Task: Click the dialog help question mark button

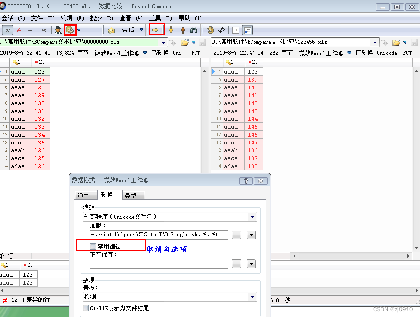Action: click(246, 181)
